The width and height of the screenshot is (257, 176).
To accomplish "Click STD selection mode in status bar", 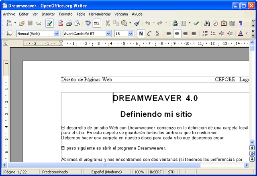I will [x=171, y=172].
